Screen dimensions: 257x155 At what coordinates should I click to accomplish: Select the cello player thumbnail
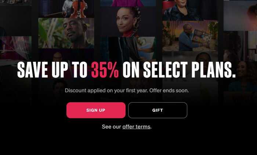pos(66,8)
